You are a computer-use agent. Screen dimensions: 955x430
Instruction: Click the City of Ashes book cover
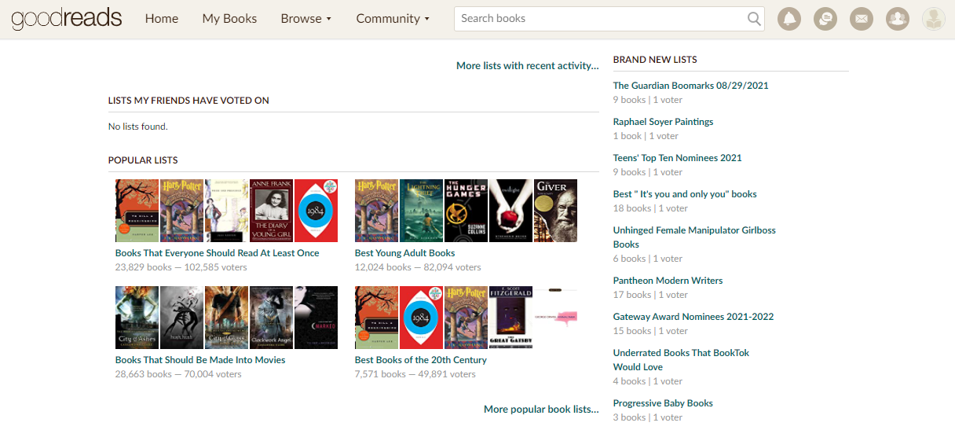137,318
